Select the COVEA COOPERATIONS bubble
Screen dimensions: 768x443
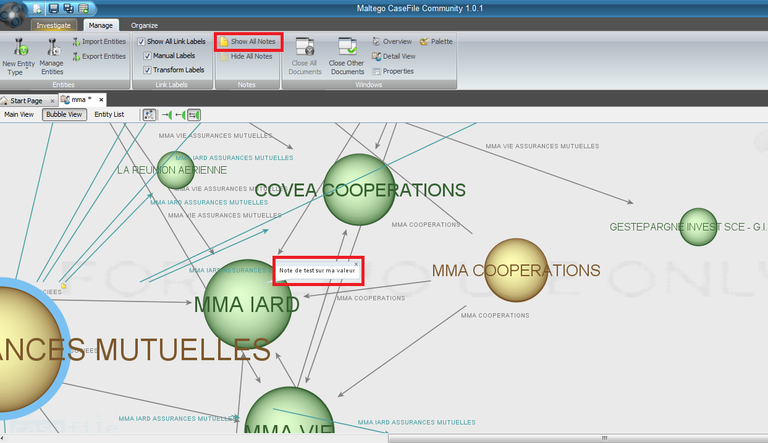click(359, 189)
